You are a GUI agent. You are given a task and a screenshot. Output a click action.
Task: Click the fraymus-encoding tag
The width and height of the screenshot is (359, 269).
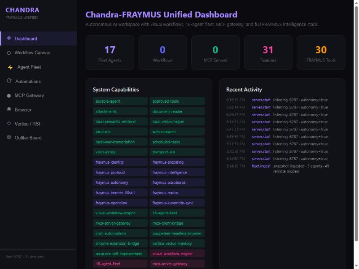click(x=177, y=162)
